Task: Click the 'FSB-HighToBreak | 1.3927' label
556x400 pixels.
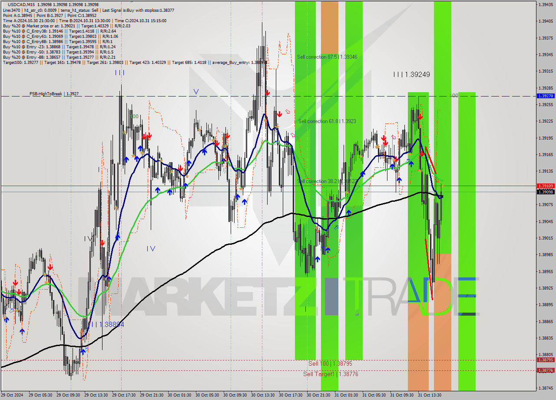Action: pyautogui.click(x=54, y=93)
